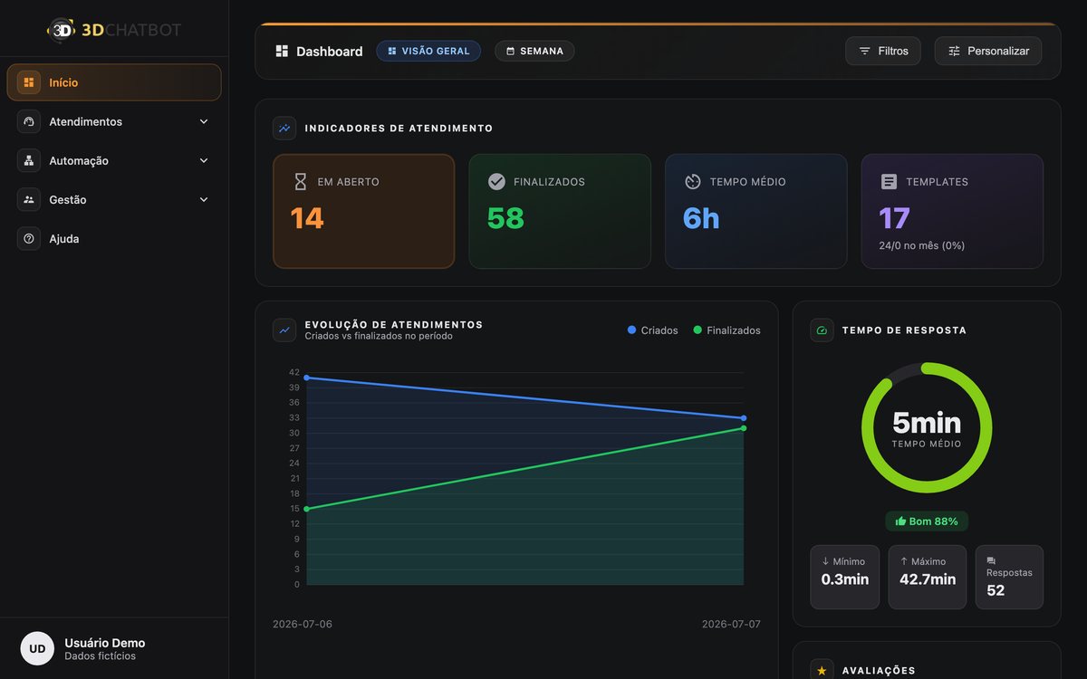Click the checkmark icon on Finalizados card

(496, 182)
